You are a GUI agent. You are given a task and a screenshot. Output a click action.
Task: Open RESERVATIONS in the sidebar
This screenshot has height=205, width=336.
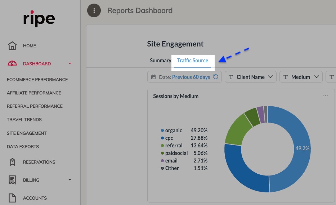[39, 162]
